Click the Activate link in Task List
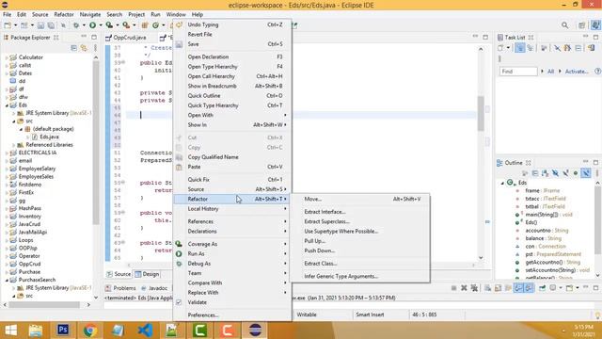Viewport: 602px width, 339px height. pos(576,72)
